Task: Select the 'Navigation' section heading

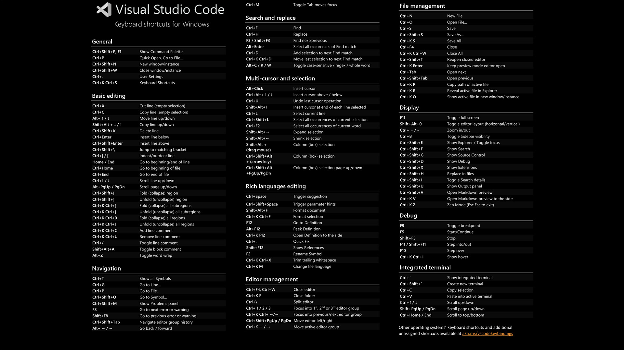Action: tap(106, 269)
